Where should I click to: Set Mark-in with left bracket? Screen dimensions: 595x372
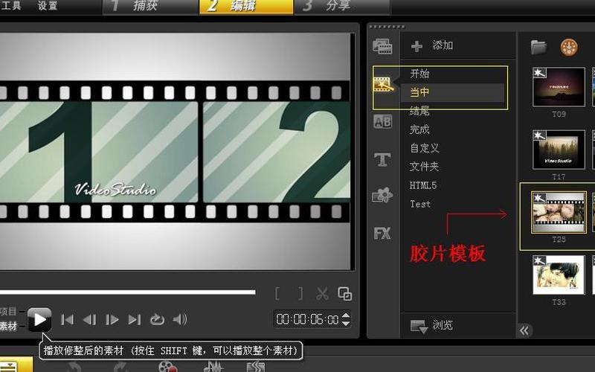point(277,294)
